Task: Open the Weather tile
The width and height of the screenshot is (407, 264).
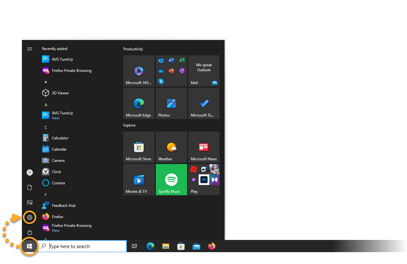Action: coord(171,147)
